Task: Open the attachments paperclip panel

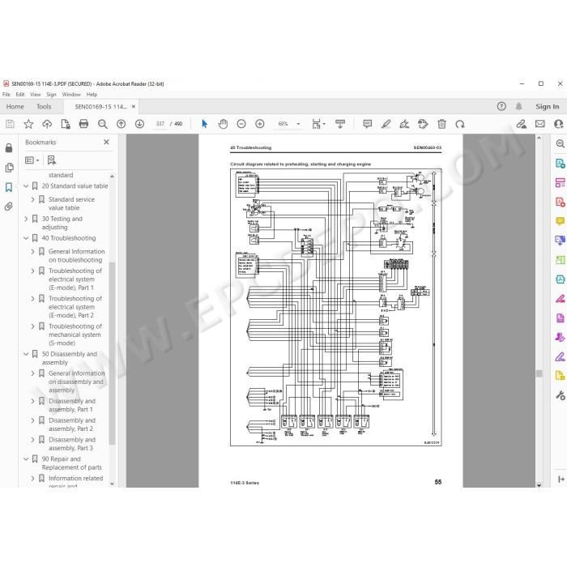Action: [9, 207]
